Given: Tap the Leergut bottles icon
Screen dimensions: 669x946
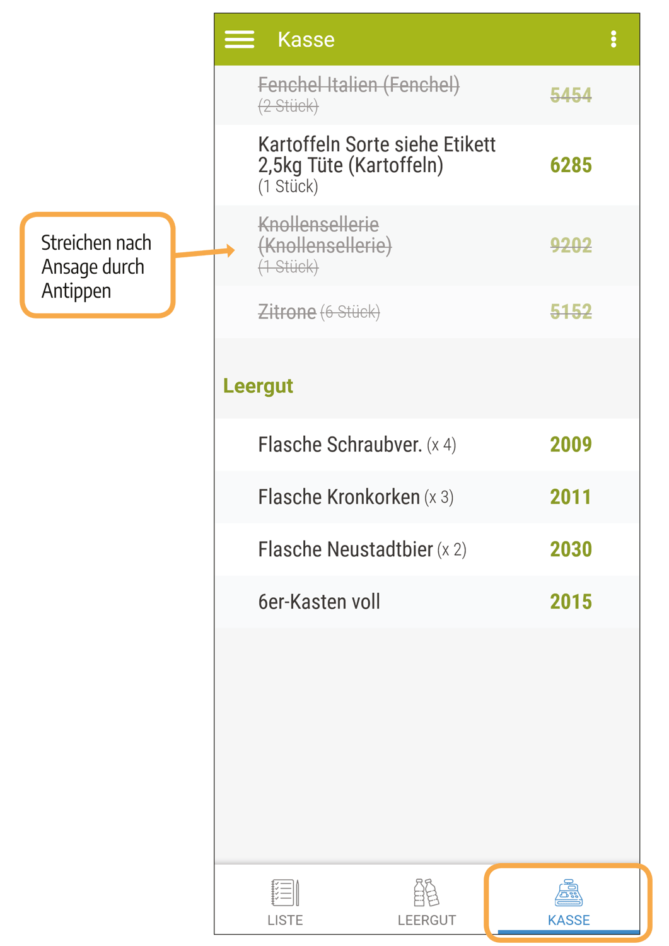Looking at the screenshot, I should (x=426, y=892).
